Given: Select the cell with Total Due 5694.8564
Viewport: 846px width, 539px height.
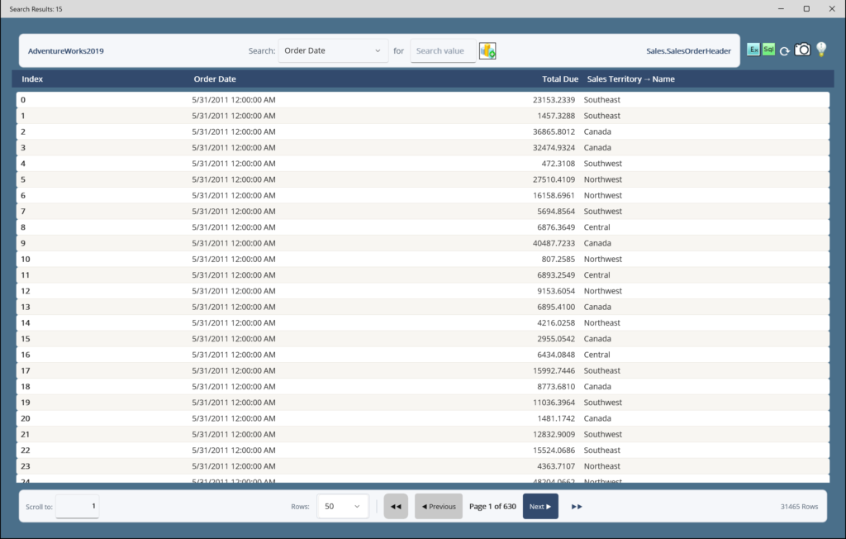Looking at the screenshot, I should pos(556,211).
